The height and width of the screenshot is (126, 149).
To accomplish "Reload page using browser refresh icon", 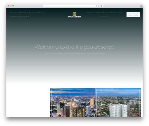I will point(97,6).
